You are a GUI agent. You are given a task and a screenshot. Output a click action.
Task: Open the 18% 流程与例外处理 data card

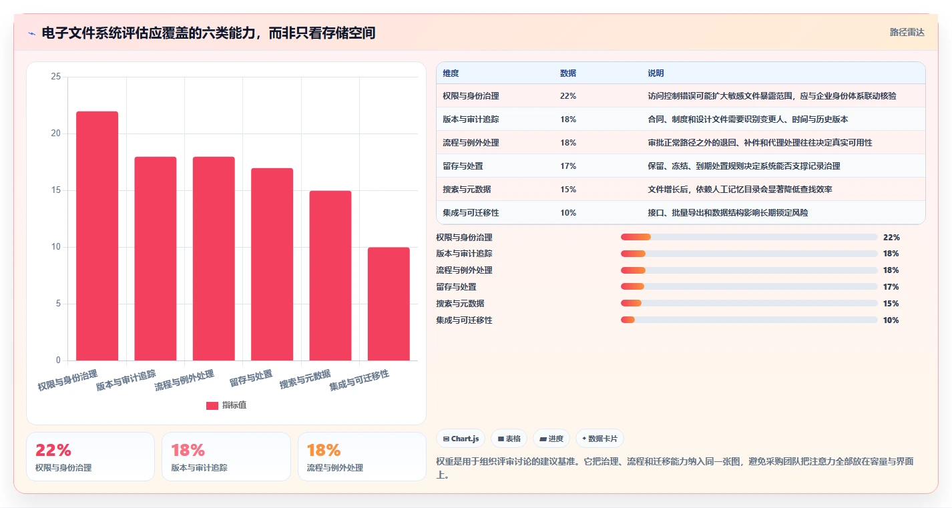click(362, 457)
